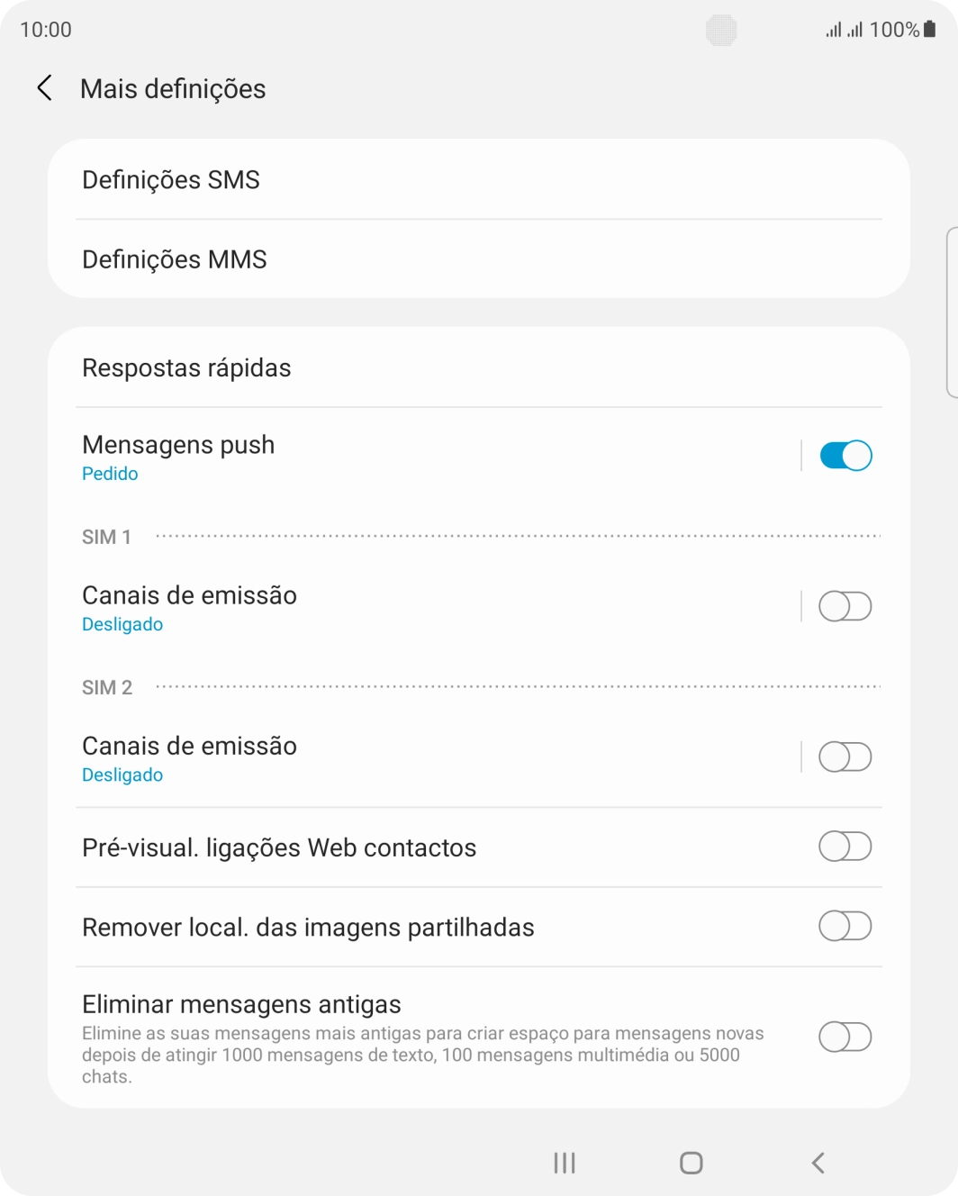Image resolution: width=958 pixels, height=1196 pixels.
Task: Open recent apps from the navigation bar
Action: (x=563, y=1163)
